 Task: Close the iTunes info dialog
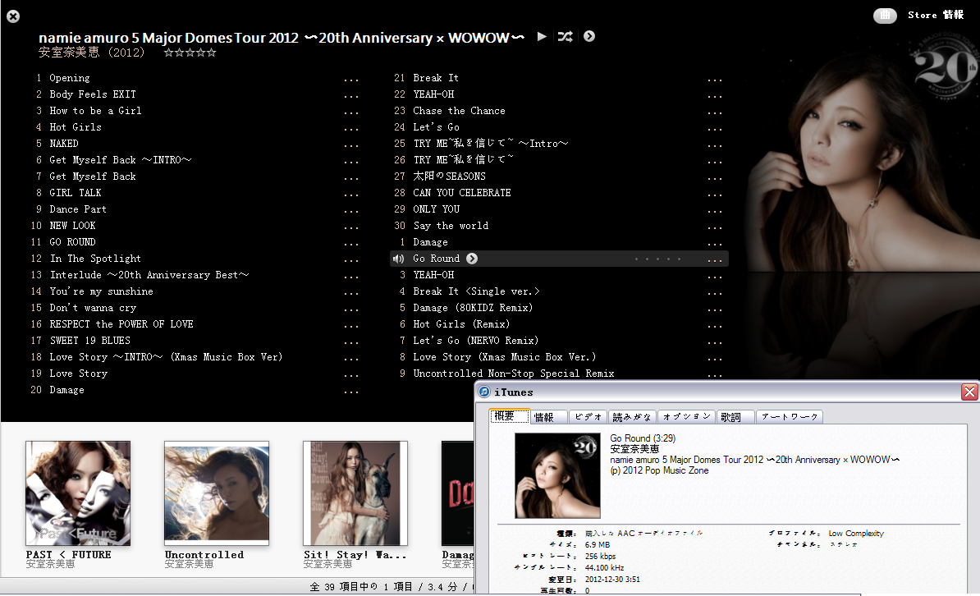[969, 392]
